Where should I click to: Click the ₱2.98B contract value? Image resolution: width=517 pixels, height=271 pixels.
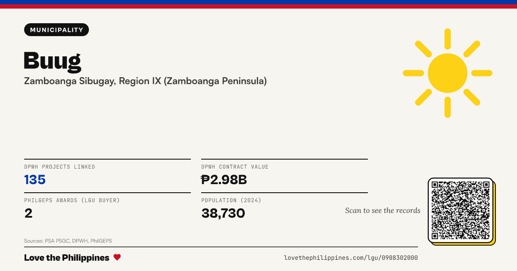pos(224,180)
